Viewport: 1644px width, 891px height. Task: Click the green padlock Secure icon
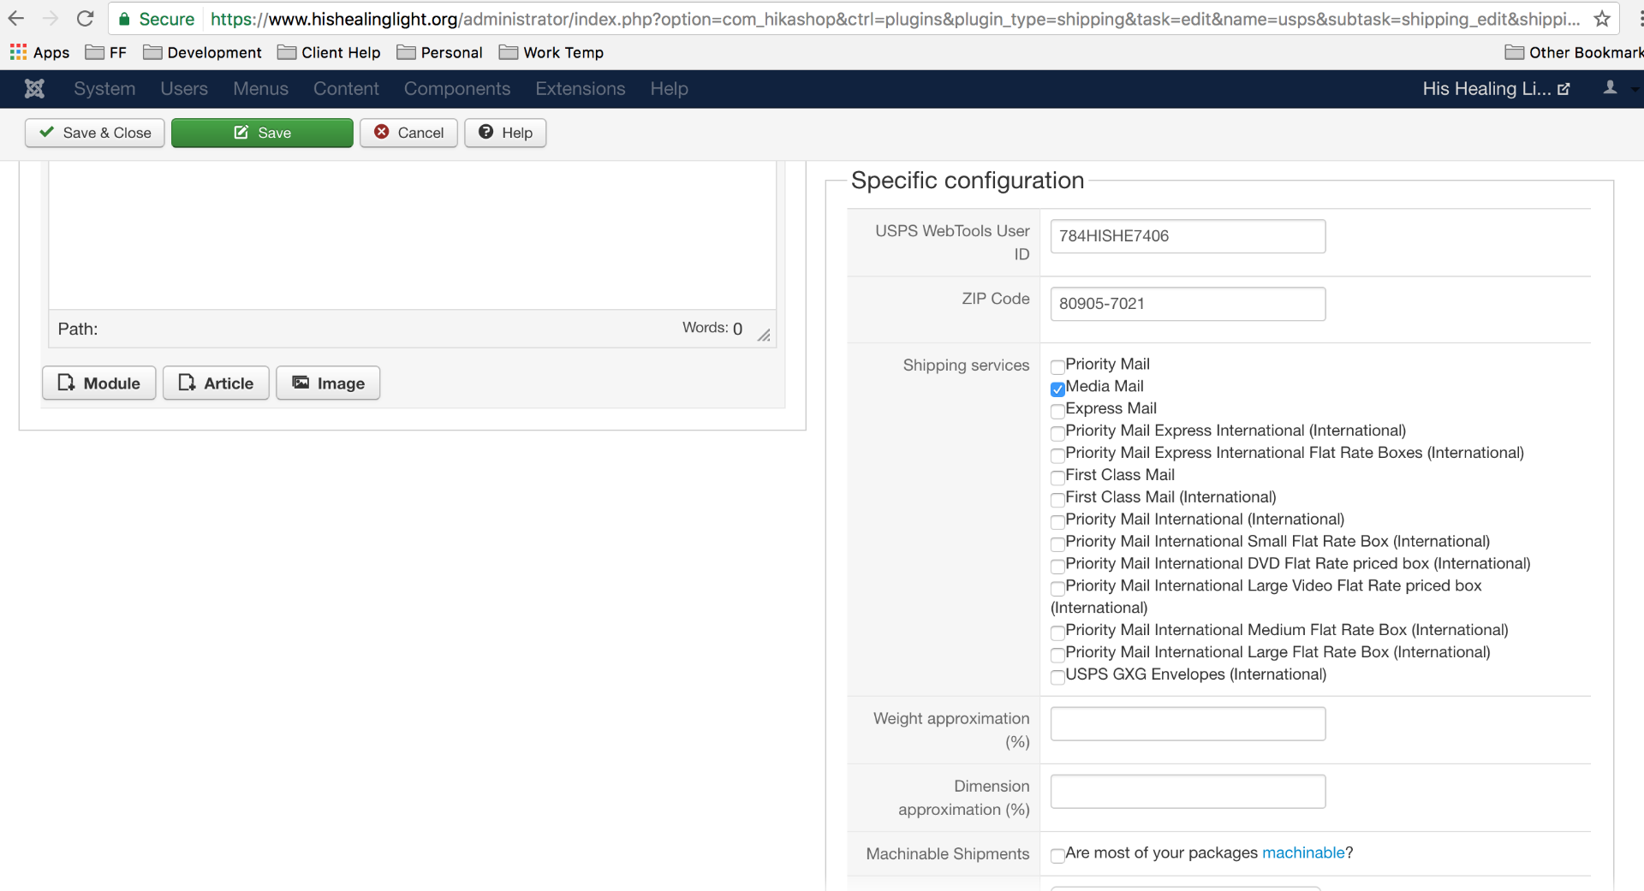coord(125,19)
